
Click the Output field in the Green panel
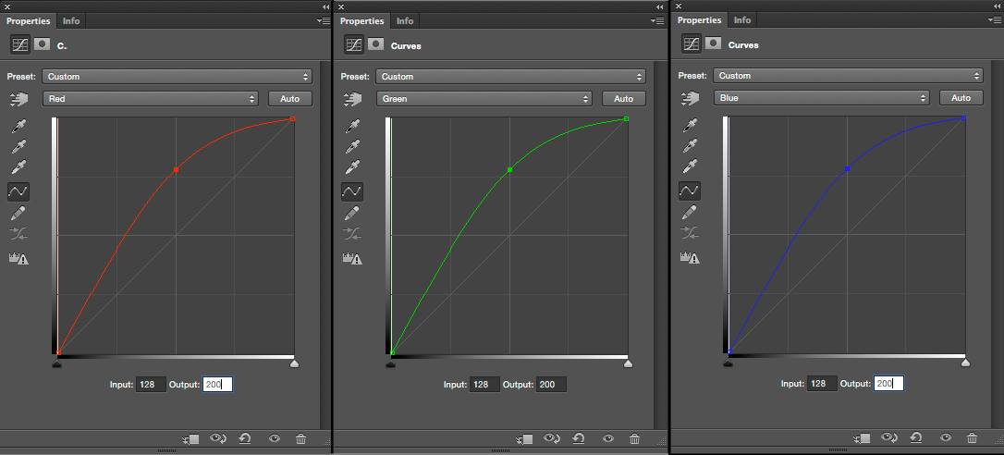coord(551,385)
